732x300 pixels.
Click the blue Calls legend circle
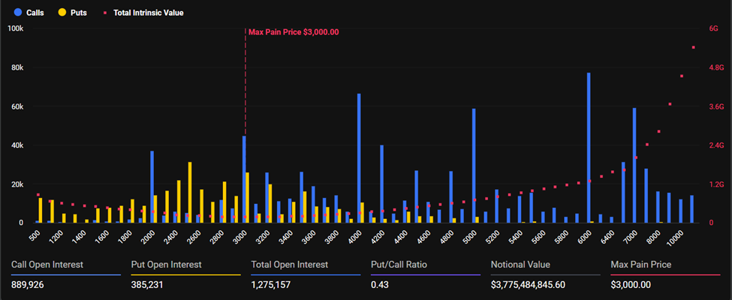[17, 13]
